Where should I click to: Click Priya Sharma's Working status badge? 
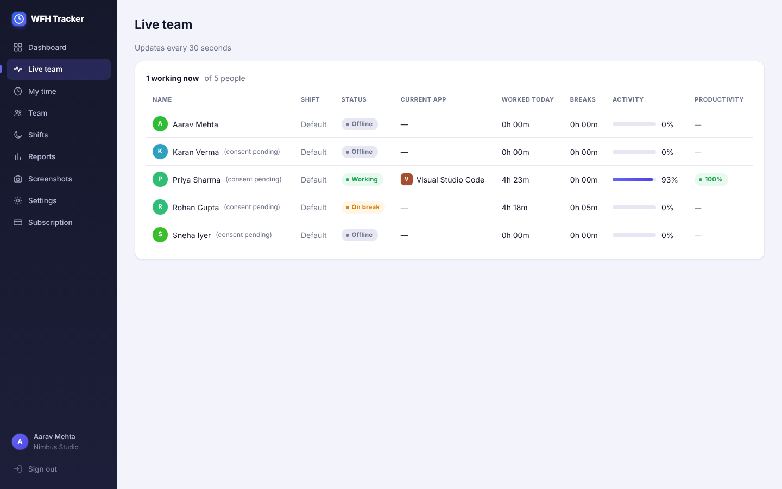click(x=362, y=179)
